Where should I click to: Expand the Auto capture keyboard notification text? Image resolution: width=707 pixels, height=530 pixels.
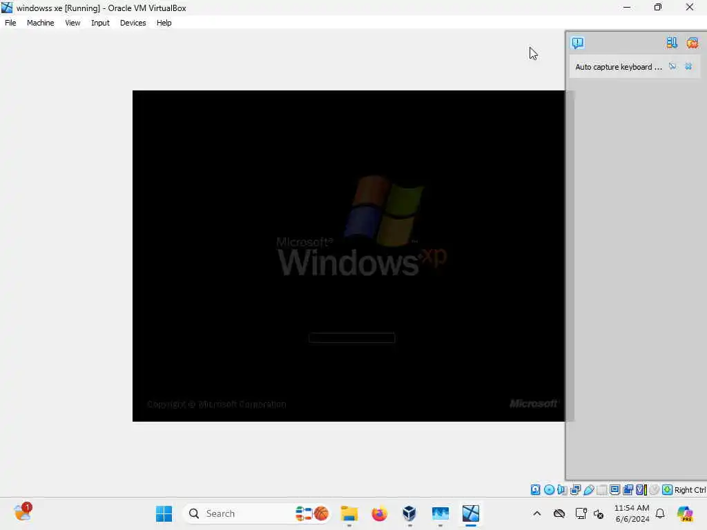[x=618, y=67]
